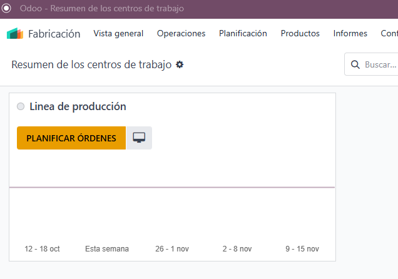This screenshot has width=398, height=279.
Task: Open the gear settings next to Resumen title
Action: 180,64
